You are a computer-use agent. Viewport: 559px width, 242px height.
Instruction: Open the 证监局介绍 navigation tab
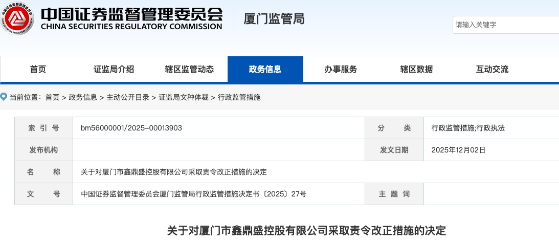pyautogui.click(x=114, y=69)
